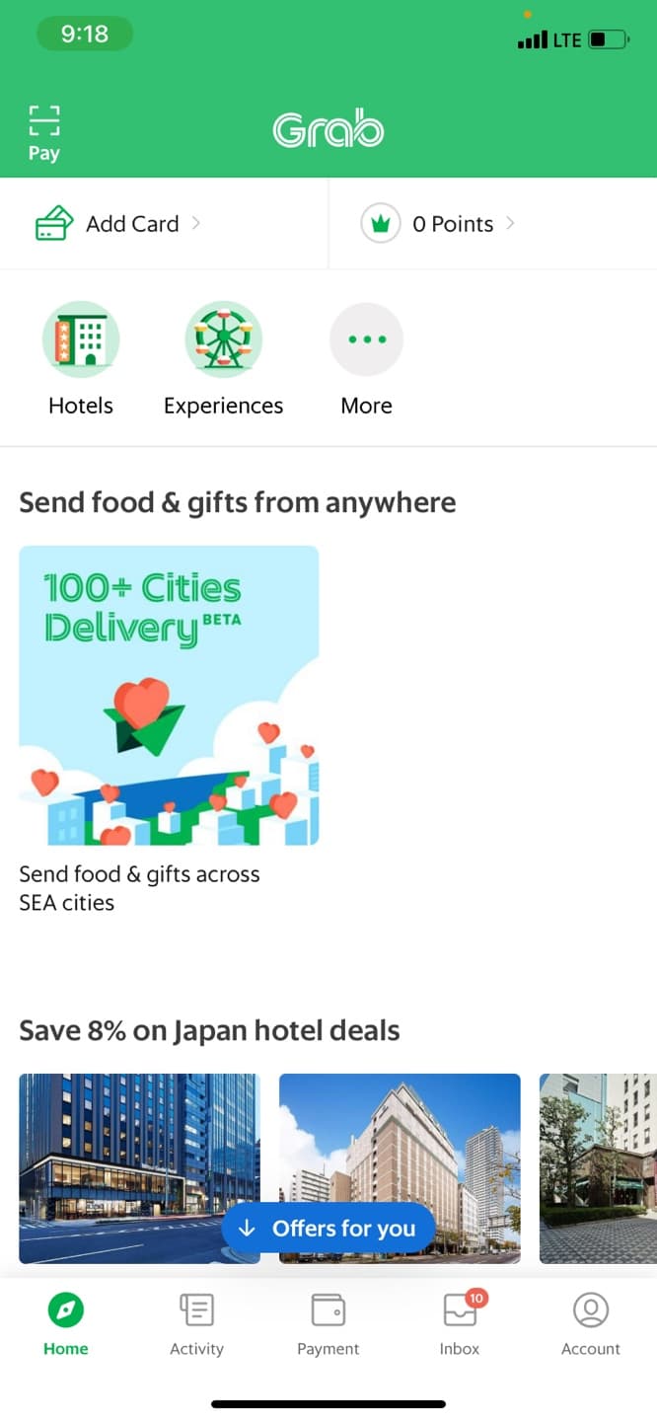Tap the Hotels building icon
The image size is (657, 1421).
pyautogui.click(x=81, y=339)
